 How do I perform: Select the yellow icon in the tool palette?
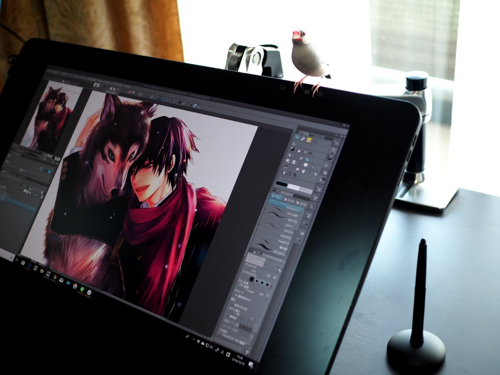(x=309, y=140)
